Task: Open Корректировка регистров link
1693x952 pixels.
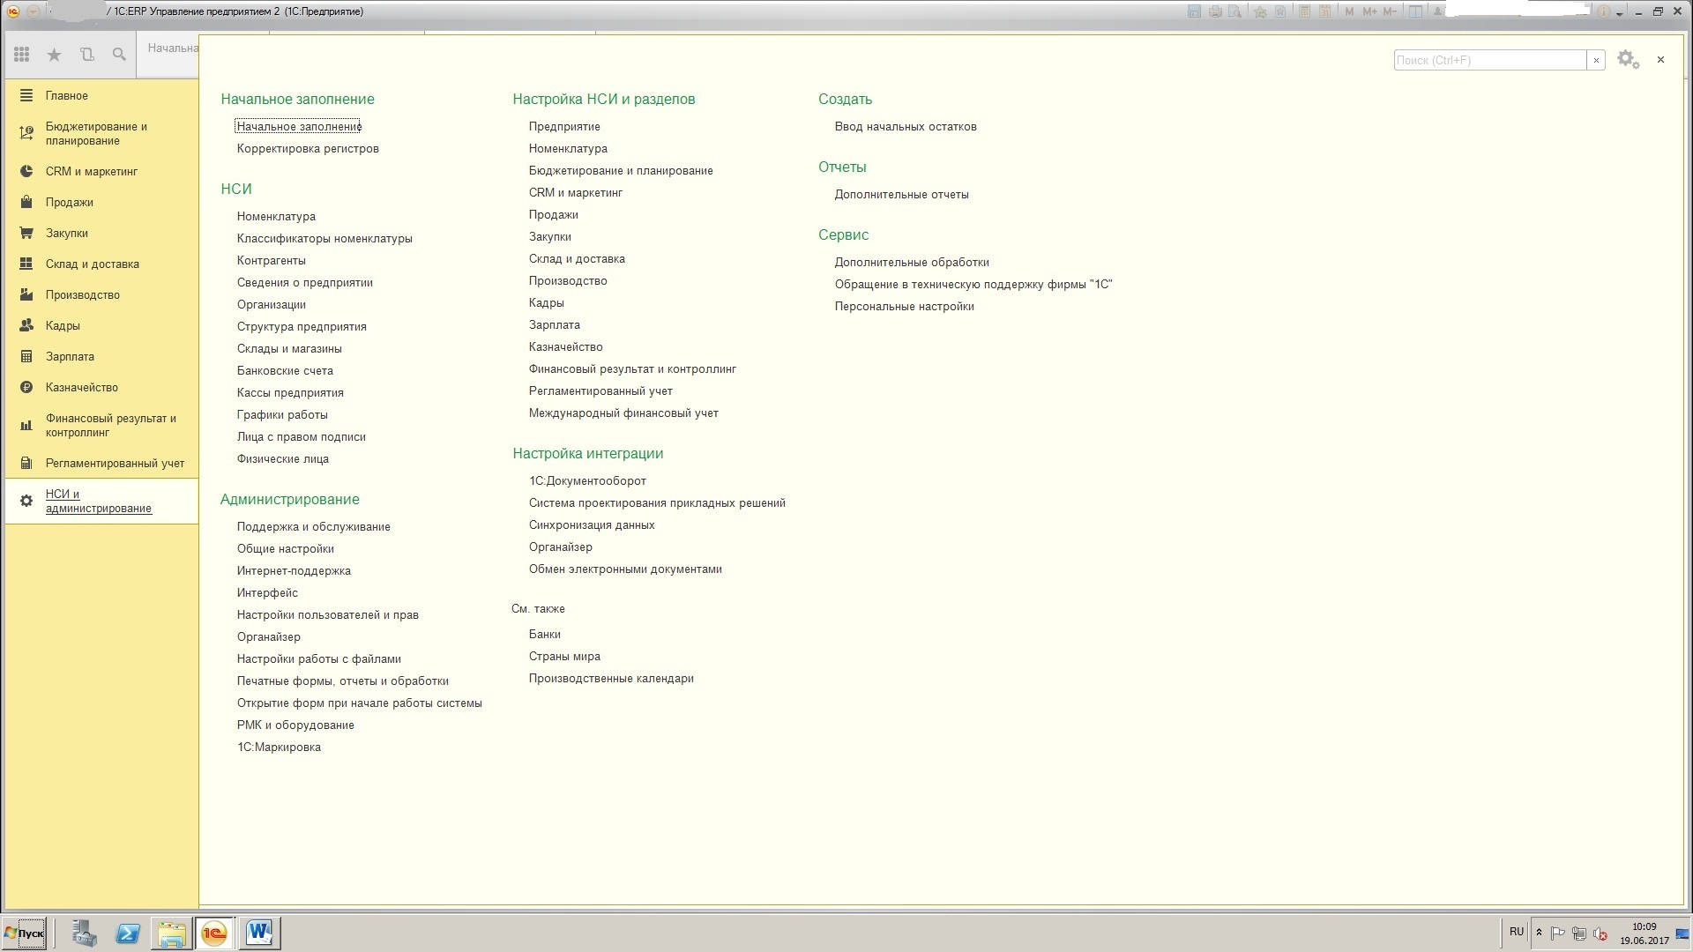Action: tap(308, 148)
